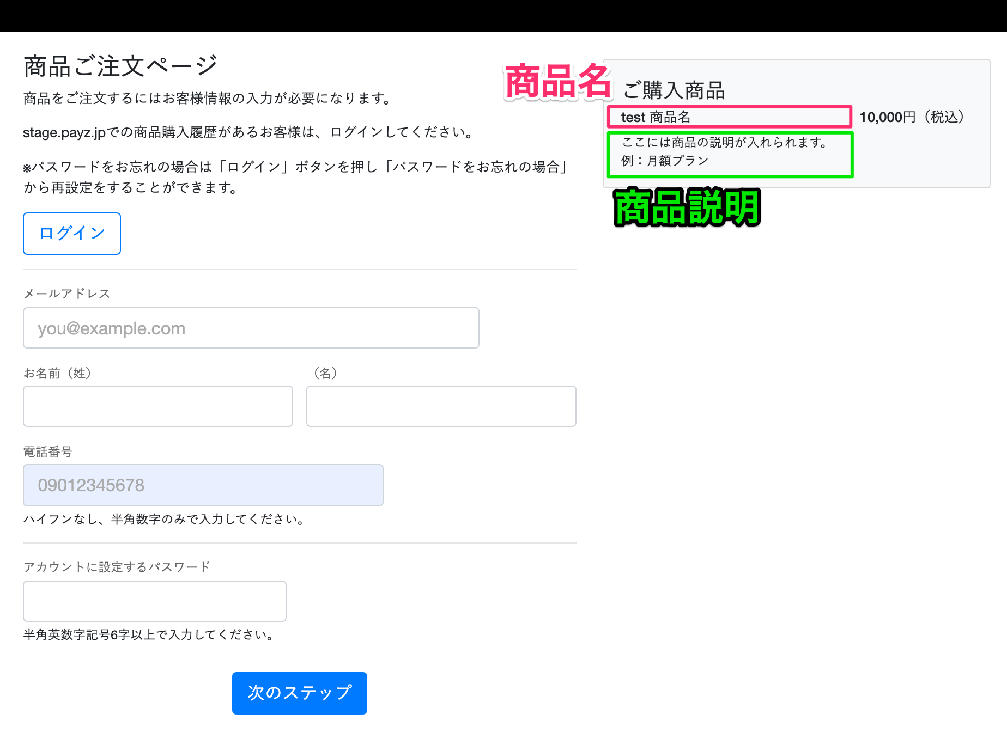Click the ログイン button
The width and height of the screenshot is (1007, 745).
click(x=72, y=234)
